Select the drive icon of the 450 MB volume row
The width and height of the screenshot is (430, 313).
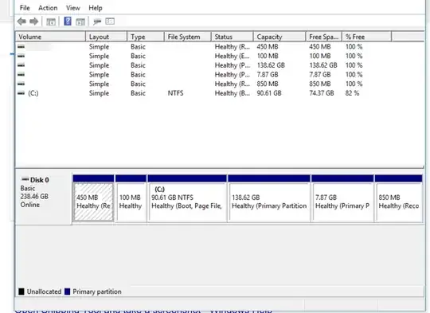click(x=21, y=47)
